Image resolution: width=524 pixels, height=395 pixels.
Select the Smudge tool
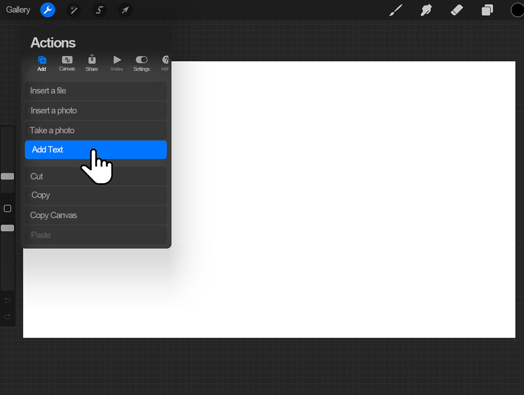426,10
